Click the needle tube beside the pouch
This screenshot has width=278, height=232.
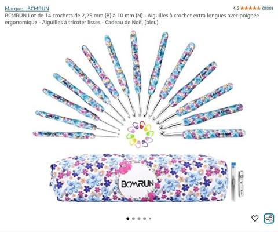pyautogui.click(x=233, y=182)
